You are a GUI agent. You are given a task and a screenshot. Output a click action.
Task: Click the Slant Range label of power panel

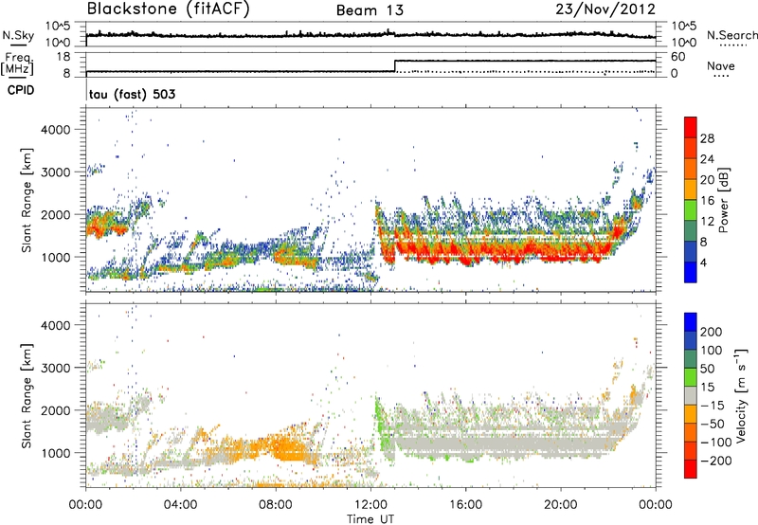[x=27, y=200]
